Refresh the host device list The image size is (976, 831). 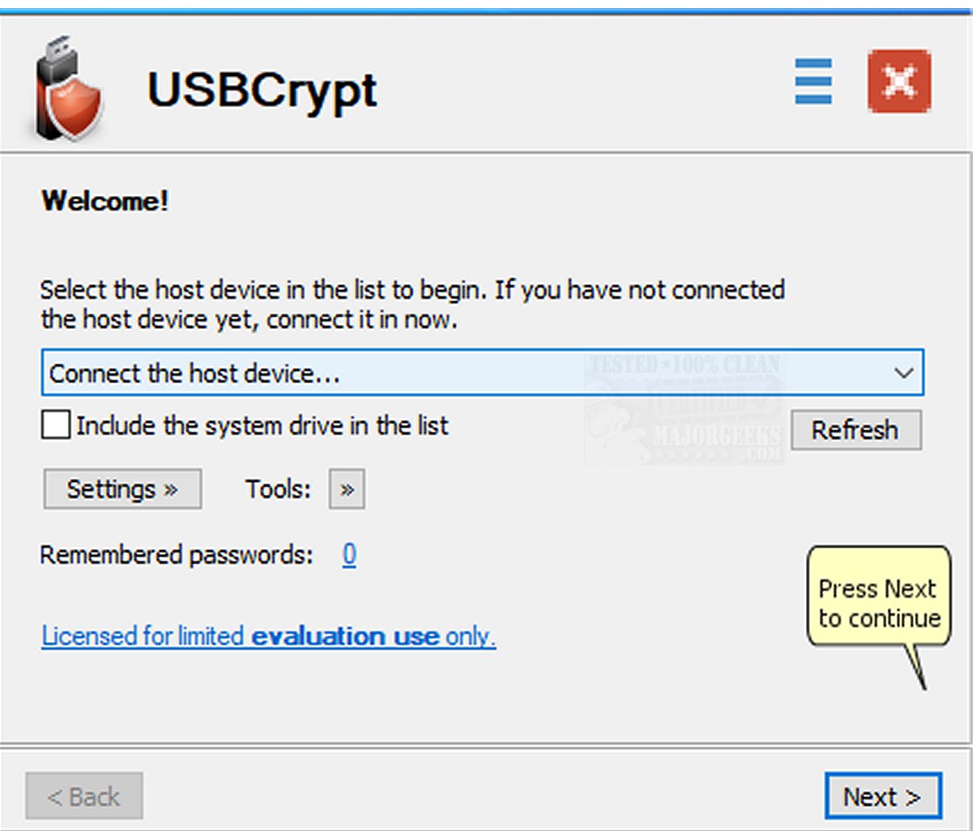click(855, 430)
